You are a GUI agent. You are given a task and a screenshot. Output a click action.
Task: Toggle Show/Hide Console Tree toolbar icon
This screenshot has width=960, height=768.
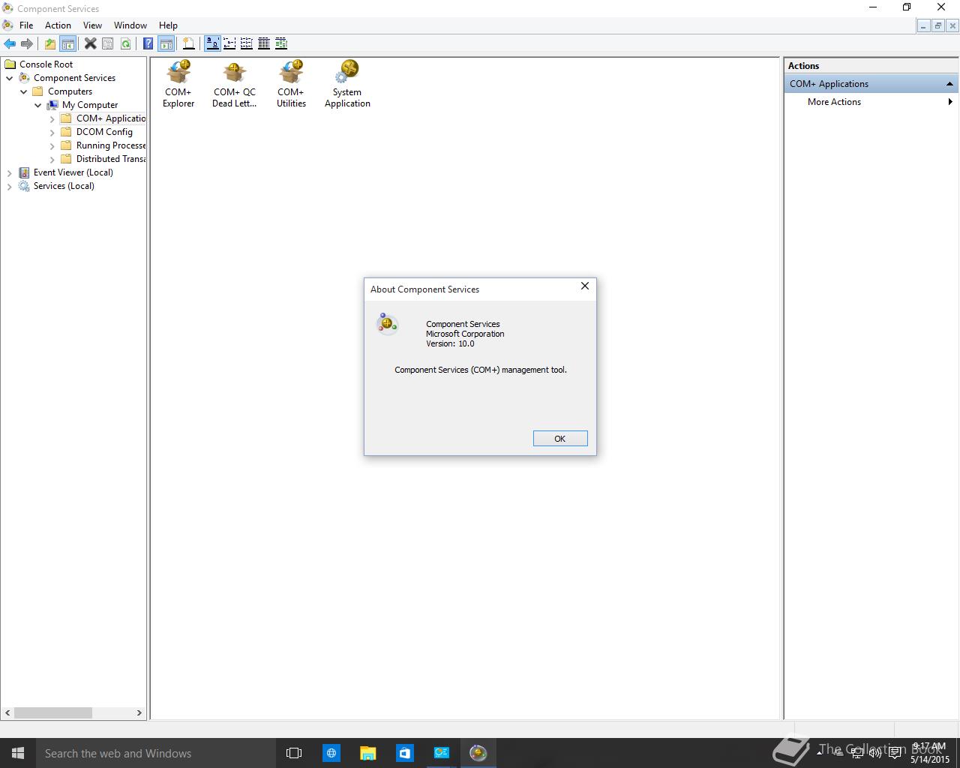[x=67, y=43]
